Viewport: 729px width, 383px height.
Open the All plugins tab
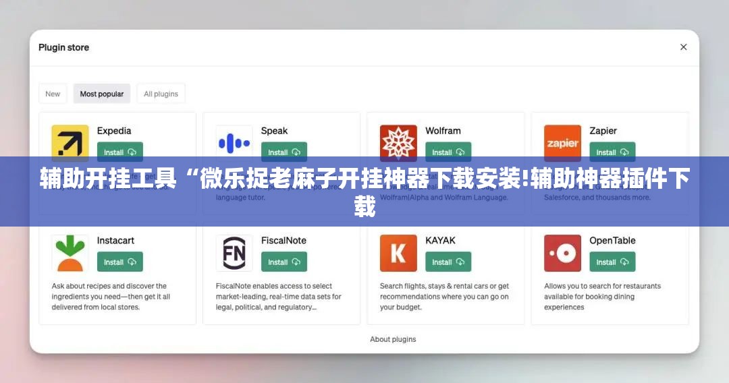(161, 94)
